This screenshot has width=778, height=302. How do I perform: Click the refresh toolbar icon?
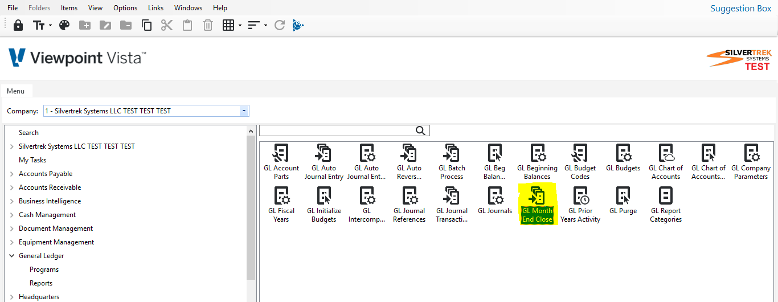click(x=279, y=25)
